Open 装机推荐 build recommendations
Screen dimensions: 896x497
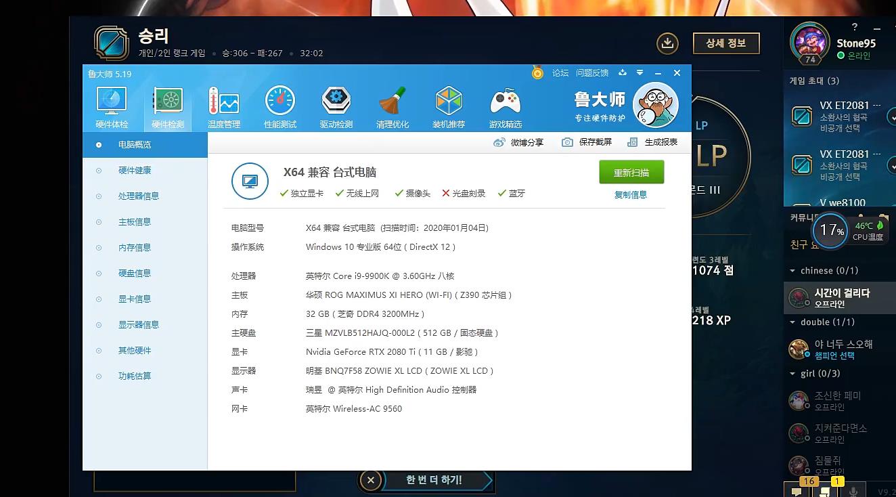(449, 108)
